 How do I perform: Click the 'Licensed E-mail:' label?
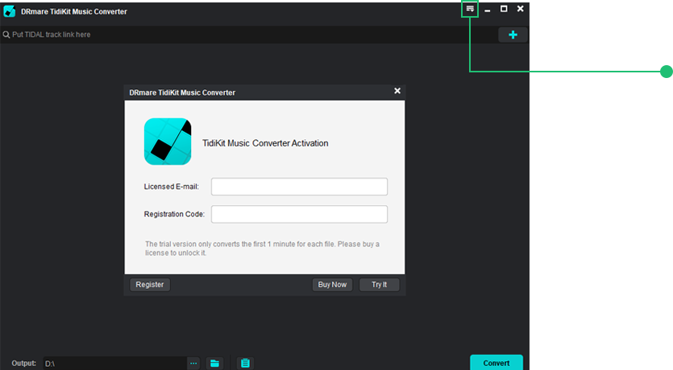171,187
